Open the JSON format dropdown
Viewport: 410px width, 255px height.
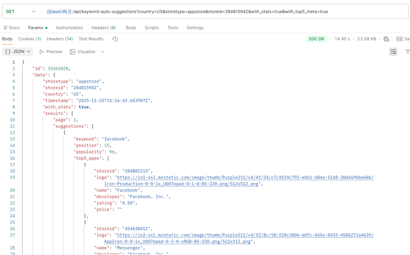tap(18, 52)
